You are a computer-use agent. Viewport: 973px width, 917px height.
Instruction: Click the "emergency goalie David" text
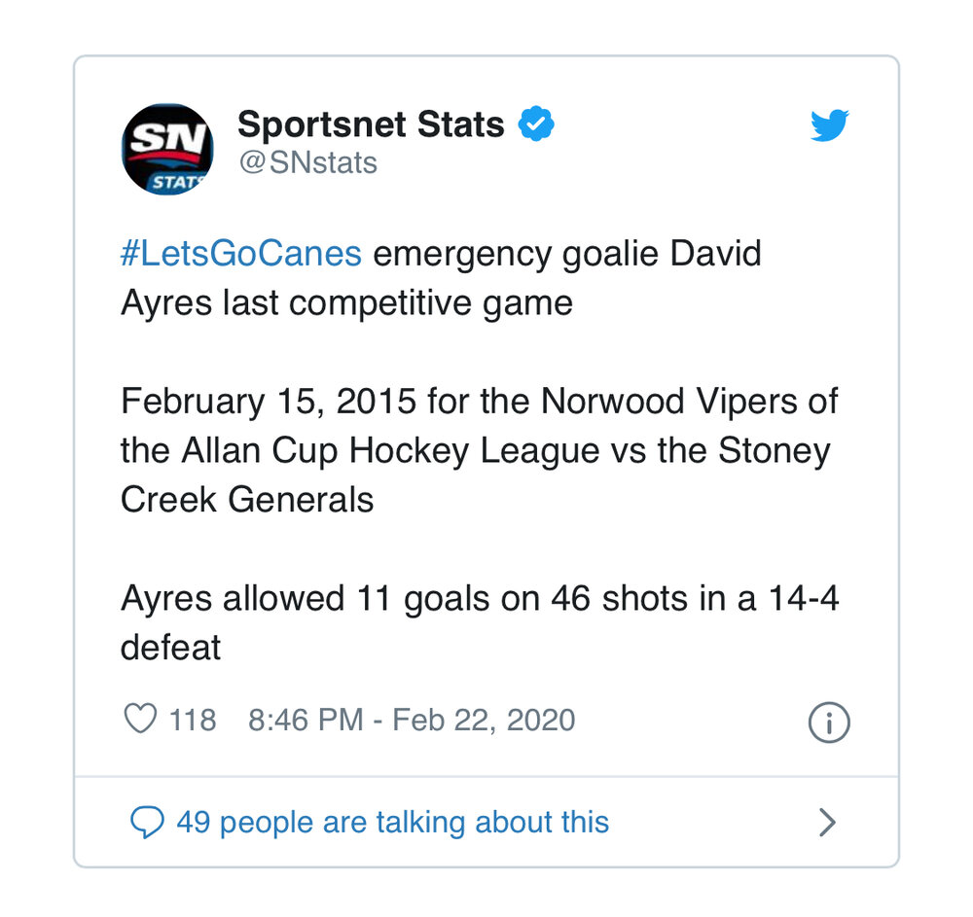tap(567, 253)
